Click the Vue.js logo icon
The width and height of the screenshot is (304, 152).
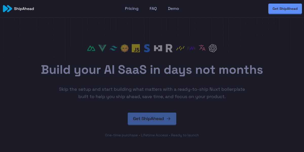pos(102,48)
